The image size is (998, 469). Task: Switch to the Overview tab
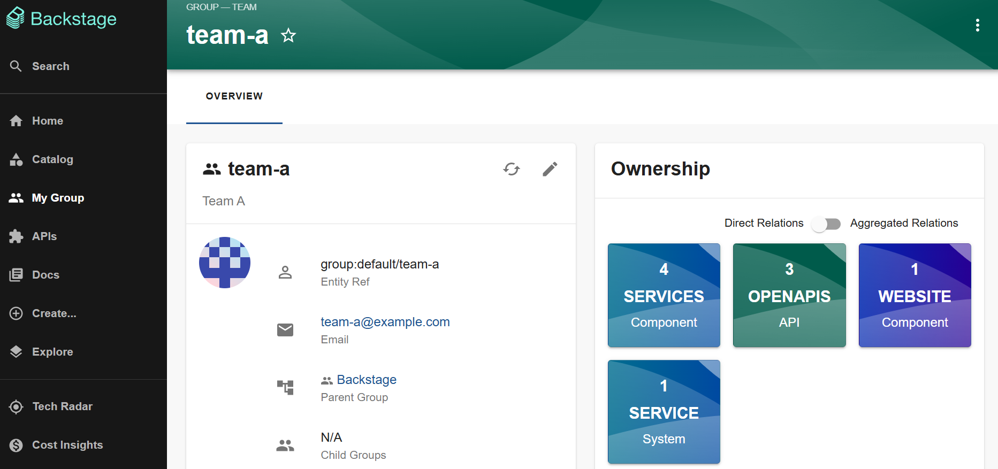click(x=234, y=96)
